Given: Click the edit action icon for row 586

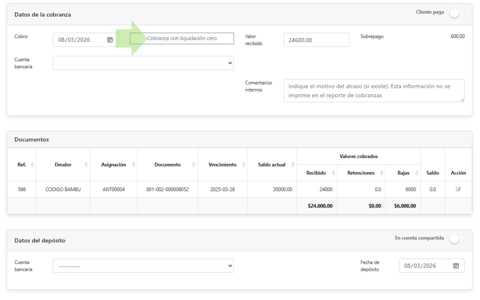Looking at the screenshot, I should [x=458, y=189].
